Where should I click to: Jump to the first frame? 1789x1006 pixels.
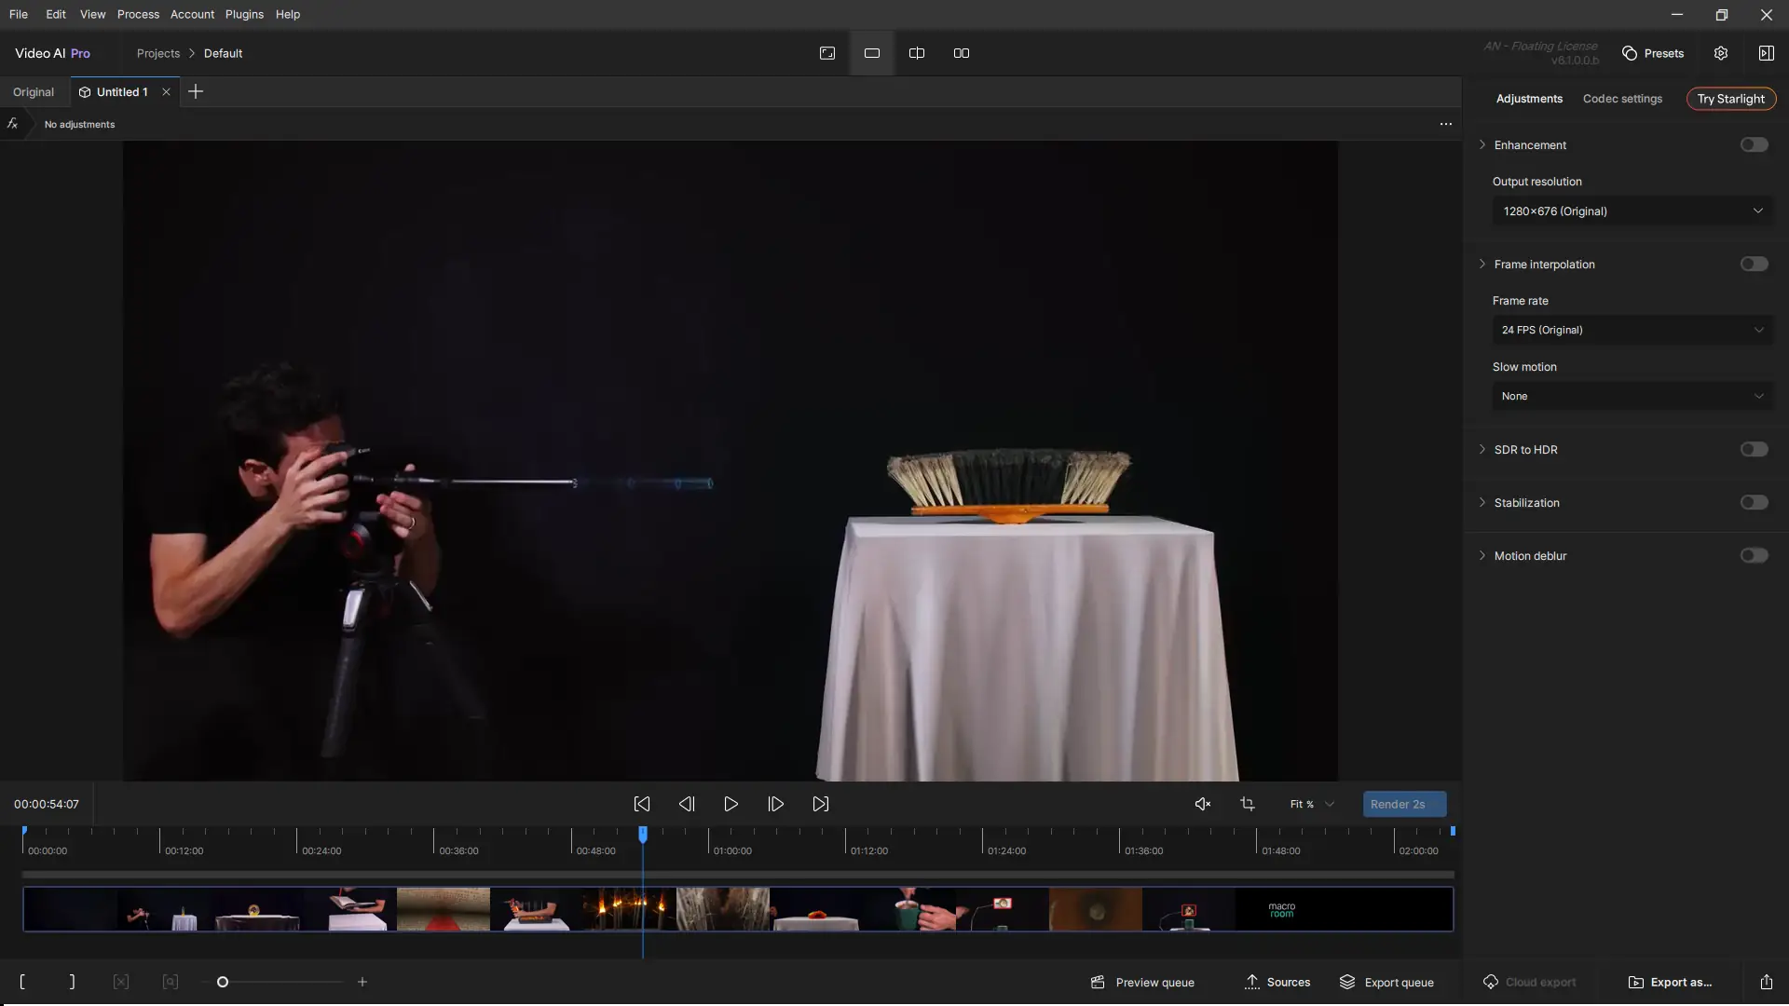tap(642, 804)
